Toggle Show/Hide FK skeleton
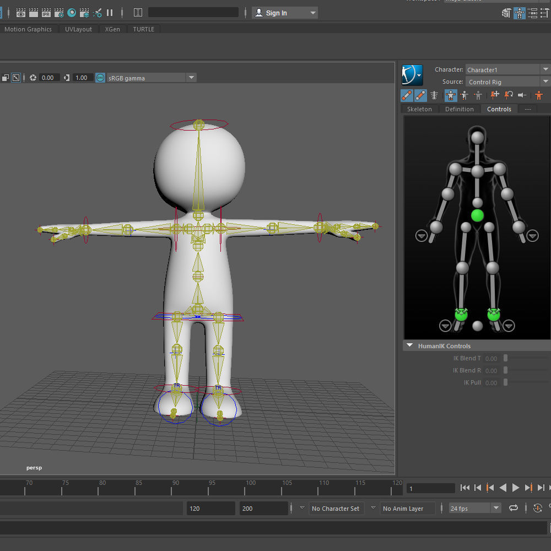Image resolution: width=551 pixels, height=551 pixels. [420, 95]
